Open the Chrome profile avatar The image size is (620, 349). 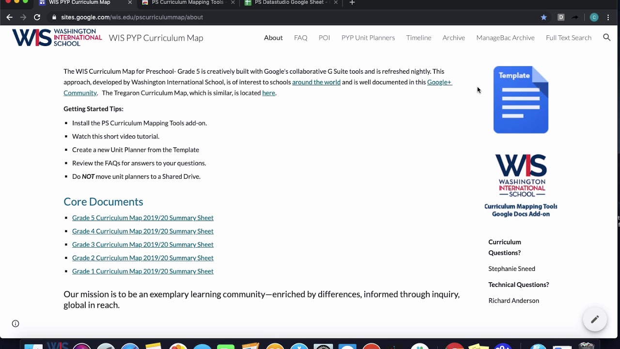(x=594, y=17)
